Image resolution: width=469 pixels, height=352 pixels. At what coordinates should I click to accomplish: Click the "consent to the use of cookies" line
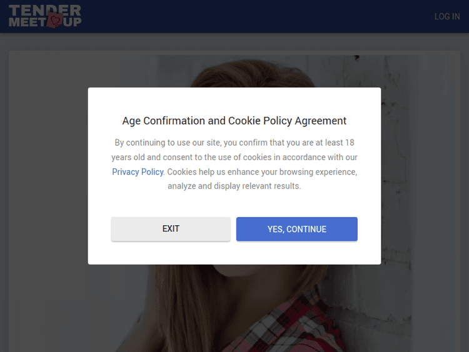coord(234,157)
